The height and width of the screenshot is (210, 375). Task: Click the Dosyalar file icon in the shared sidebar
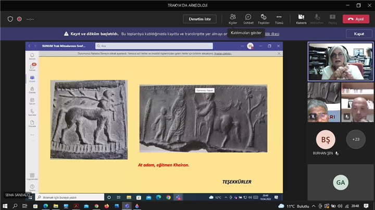pyautogui.click(x=32, y=124)
